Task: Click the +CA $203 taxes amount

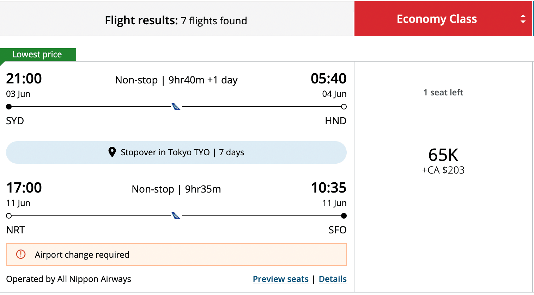Action: [x=443, y=170]
